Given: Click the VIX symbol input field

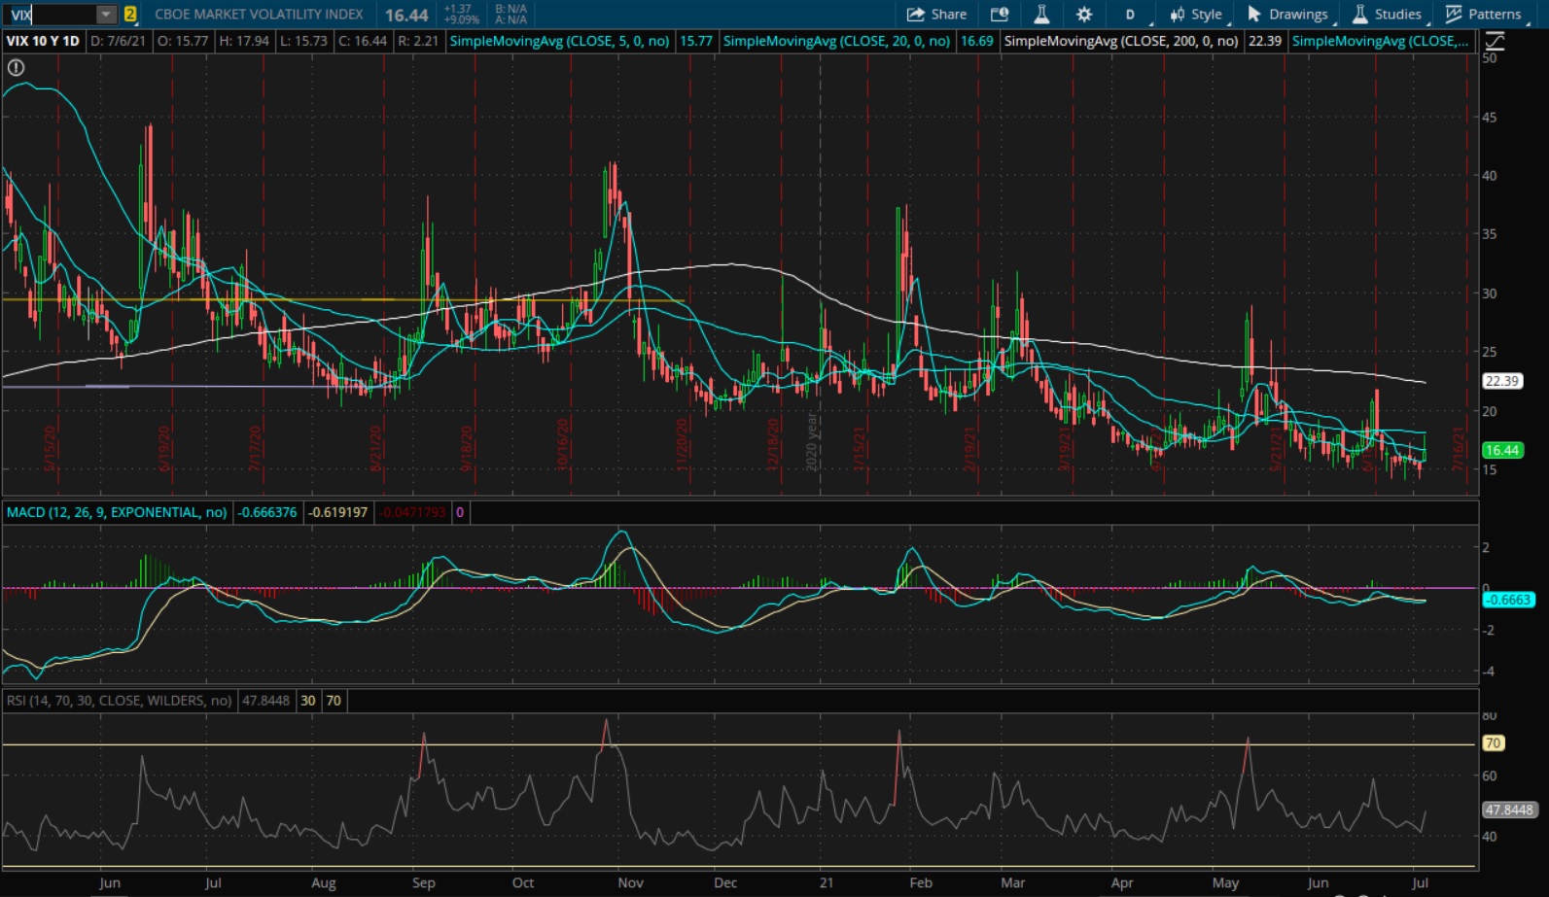Looking at the screenshot, I should (x=49, y=15).
